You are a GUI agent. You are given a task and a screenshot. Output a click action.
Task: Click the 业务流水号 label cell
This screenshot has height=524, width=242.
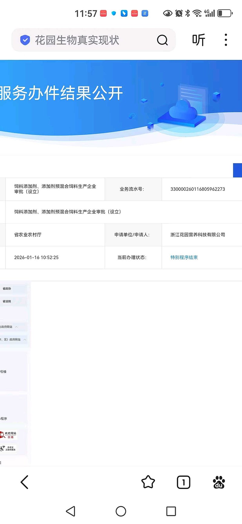click(x=133, y=189)
